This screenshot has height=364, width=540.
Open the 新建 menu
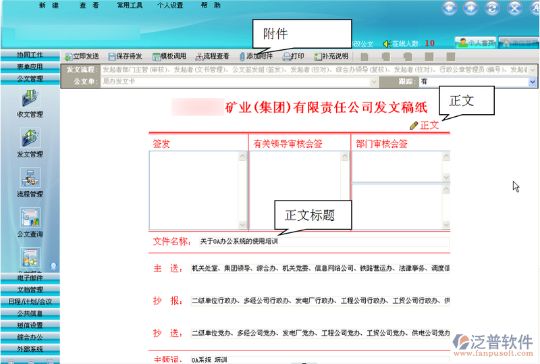point(49,5)
